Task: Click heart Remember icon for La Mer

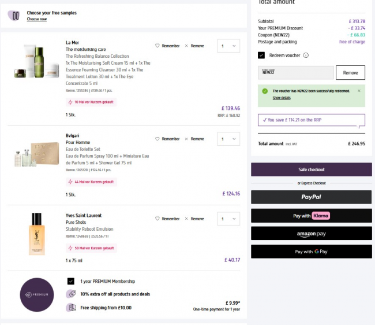Action: click(x=157, y=46)
